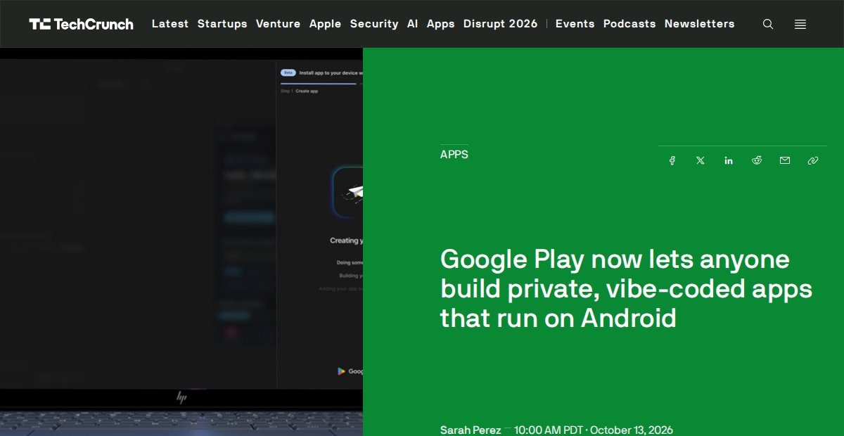Open the Newsletters nav link
This screenshot has width=844, height=436.
coord(700,24)
